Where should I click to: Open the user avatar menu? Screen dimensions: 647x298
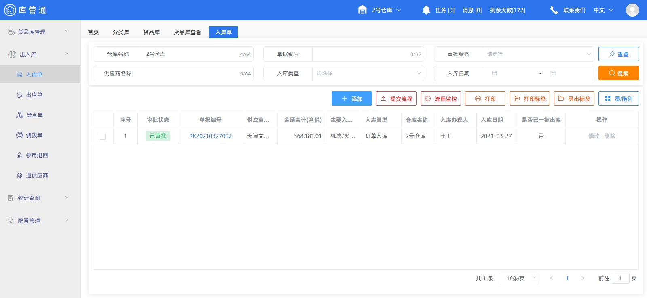[x=632, y=10]
